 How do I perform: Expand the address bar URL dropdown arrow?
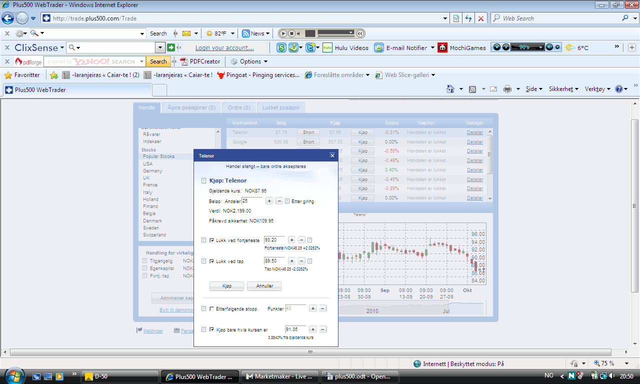point(445,18)
